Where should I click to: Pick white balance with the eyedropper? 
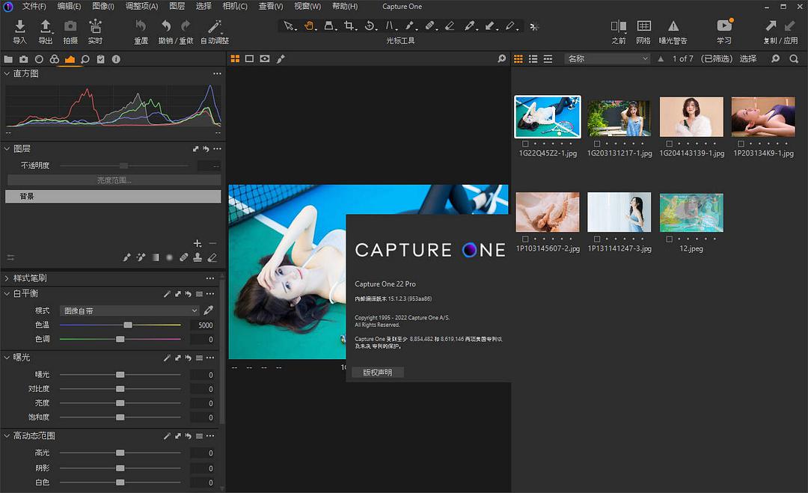pos(208,310)
